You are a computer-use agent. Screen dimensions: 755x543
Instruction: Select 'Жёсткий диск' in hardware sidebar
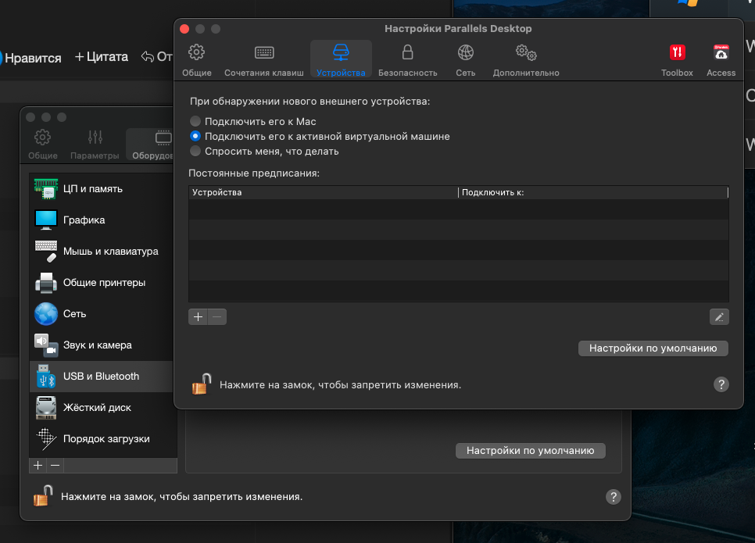(97, 408)
